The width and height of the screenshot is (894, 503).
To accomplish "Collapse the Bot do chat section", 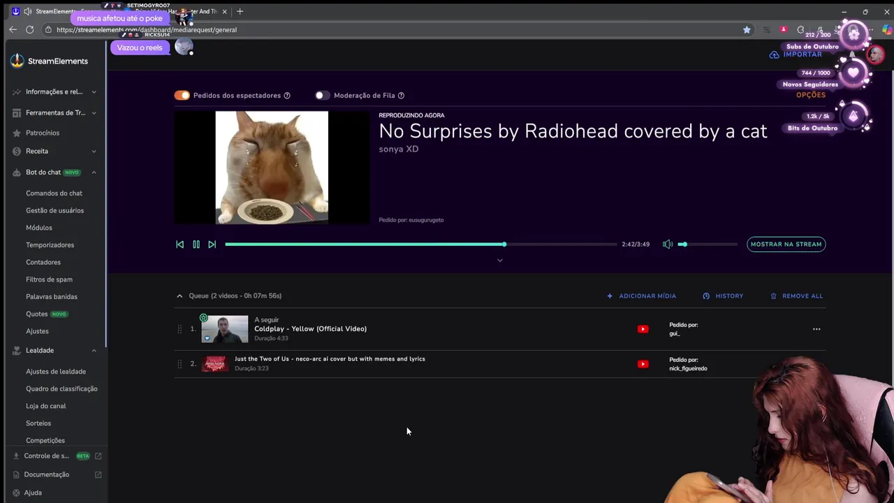I will click(94, 173).
